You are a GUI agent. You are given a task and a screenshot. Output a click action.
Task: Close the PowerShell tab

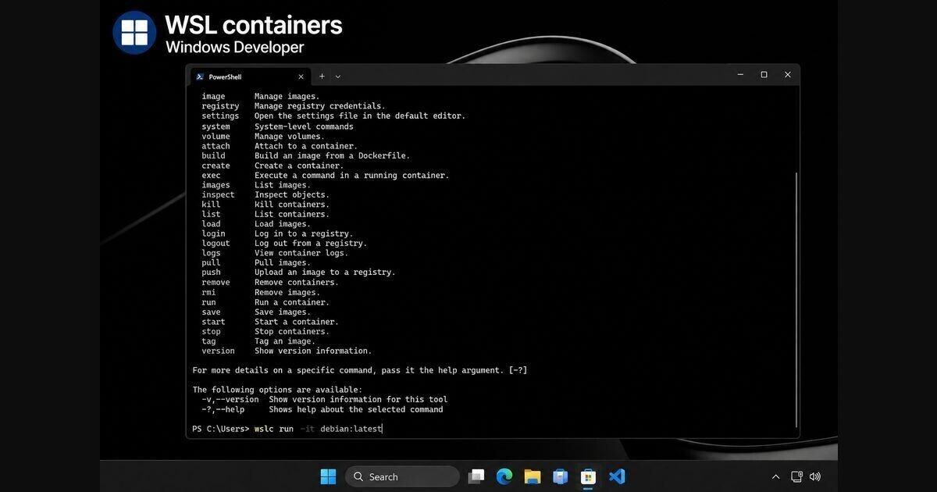(x=301, y=77)
